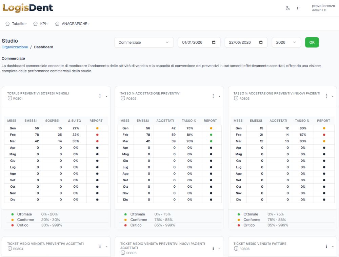
Task: Click the start date field 01/01/2026
Action: (199, 42)
